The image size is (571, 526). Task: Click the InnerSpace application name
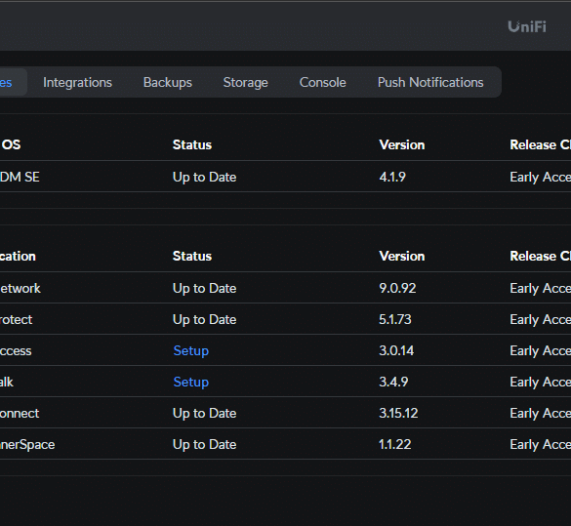27,445
